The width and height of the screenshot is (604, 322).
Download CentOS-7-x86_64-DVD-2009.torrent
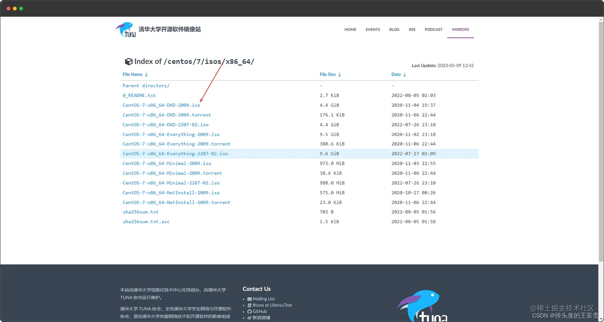click(x=167, y=115)
